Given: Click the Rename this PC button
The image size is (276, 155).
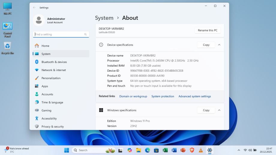Looking at the screenshot, I should click(208, 30).
